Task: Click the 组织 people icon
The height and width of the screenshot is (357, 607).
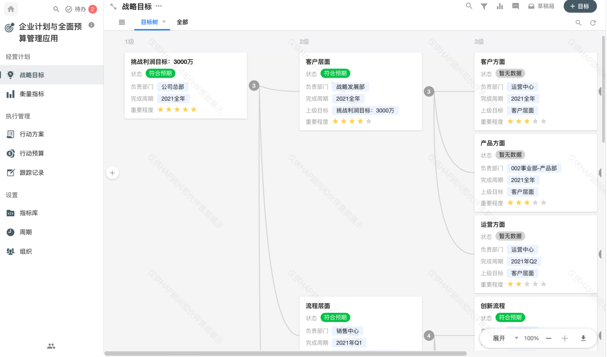Action: pyautogui.click(x=10, y=251)
